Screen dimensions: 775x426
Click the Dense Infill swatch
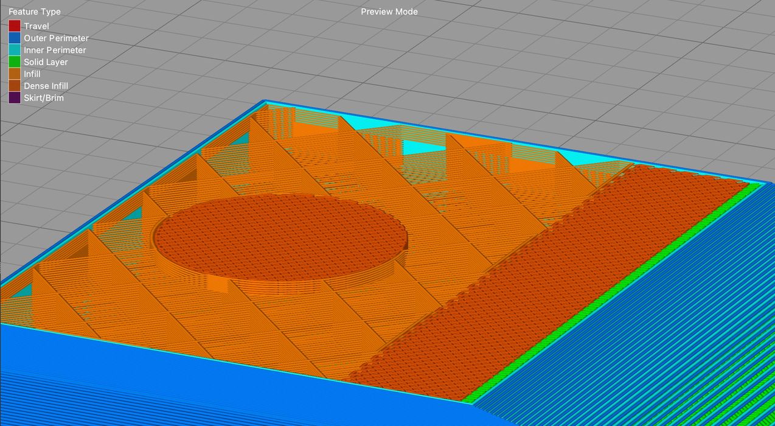15,85
